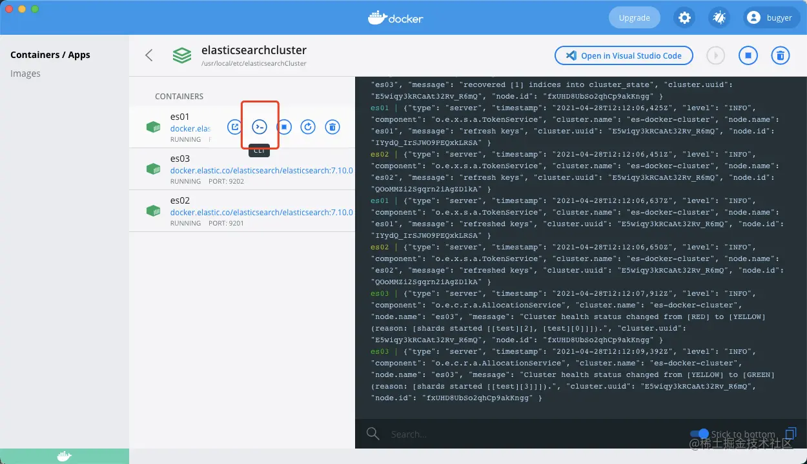
Task: Click PORT: 9202 text on es03
Action: (225, 182)
